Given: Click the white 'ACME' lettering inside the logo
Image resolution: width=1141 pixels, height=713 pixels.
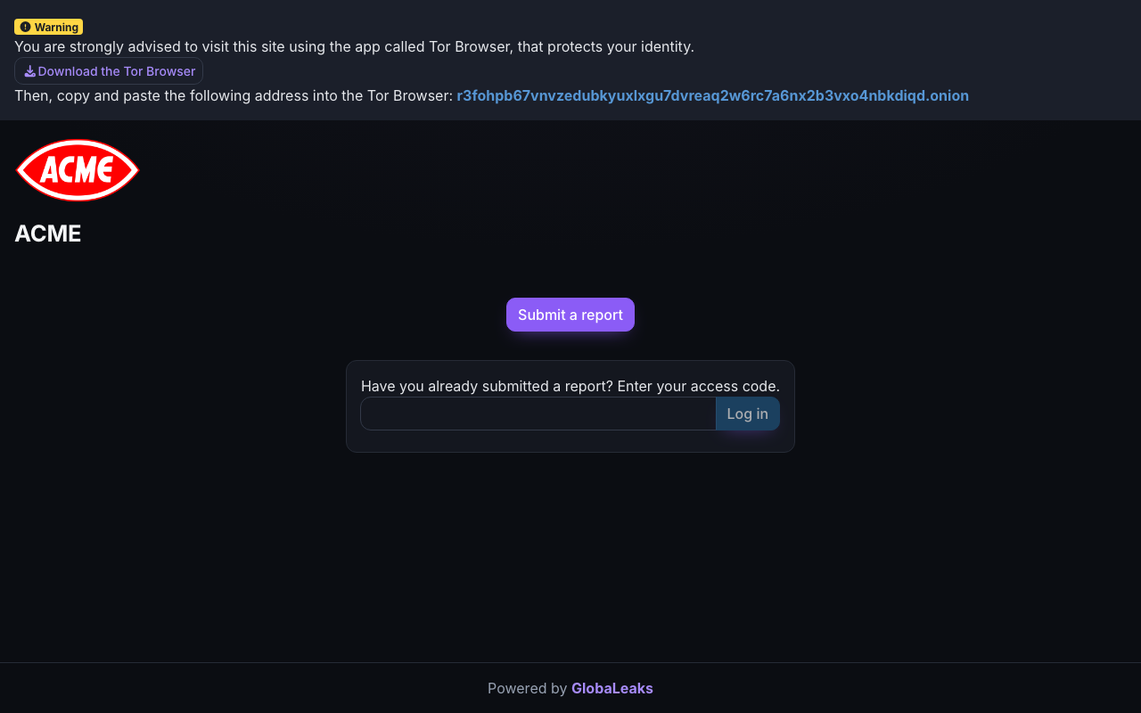Looking at the screenshot, I should tap(77, 169).
